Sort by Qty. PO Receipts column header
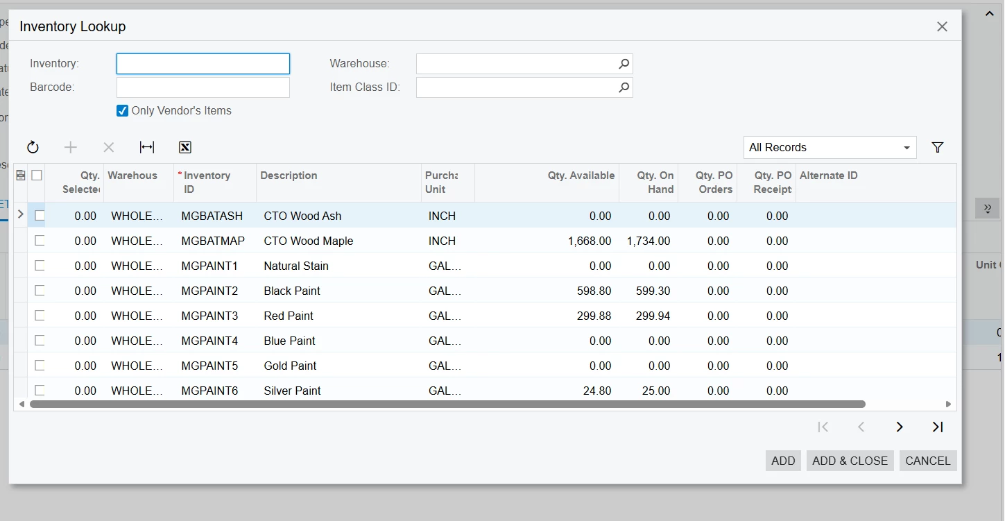Viewport: 1005px width, 521px height. coord(766,182)
